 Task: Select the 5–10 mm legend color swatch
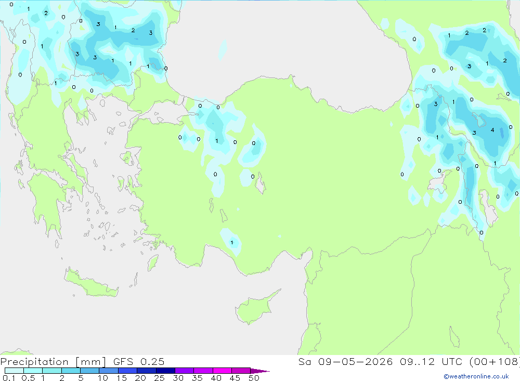coord(89,371)
